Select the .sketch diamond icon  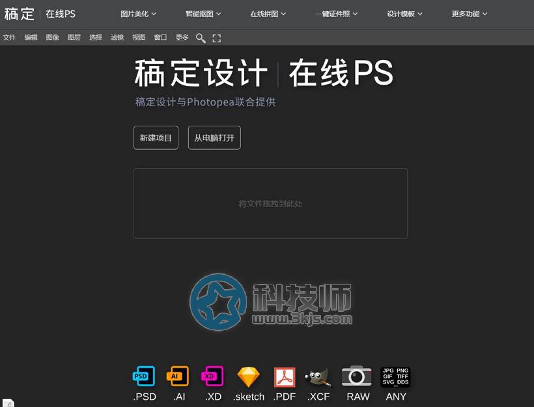[248, 377]
